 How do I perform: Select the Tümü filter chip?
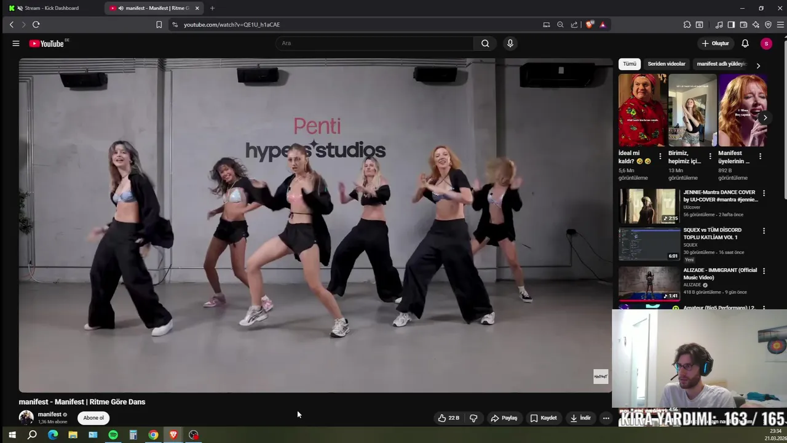(630, 64)
